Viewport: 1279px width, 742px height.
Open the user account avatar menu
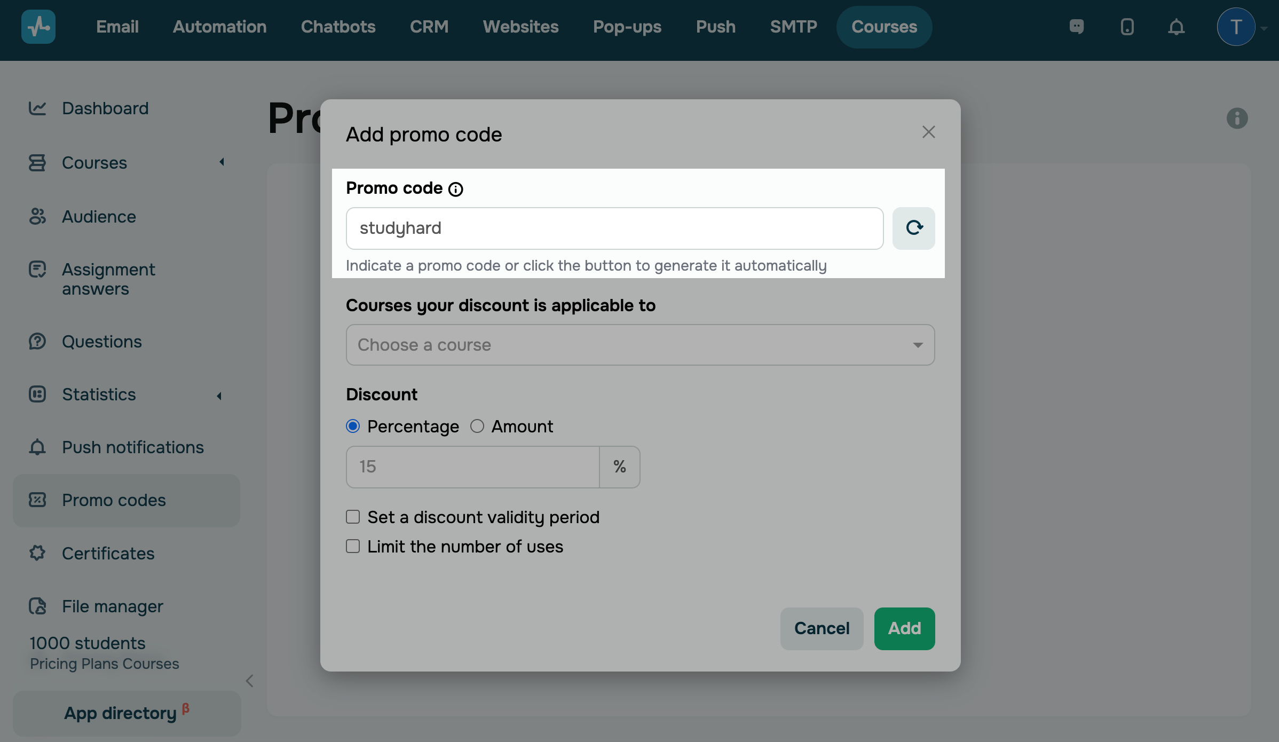tap(1236, 27)
